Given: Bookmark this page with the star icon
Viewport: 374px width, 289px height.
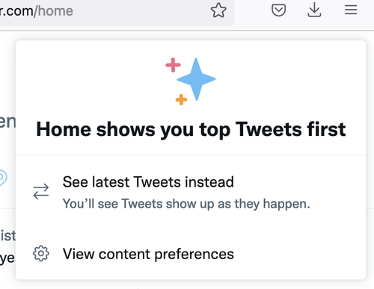Looking at the screenshot, I should [x=218, y=10].
